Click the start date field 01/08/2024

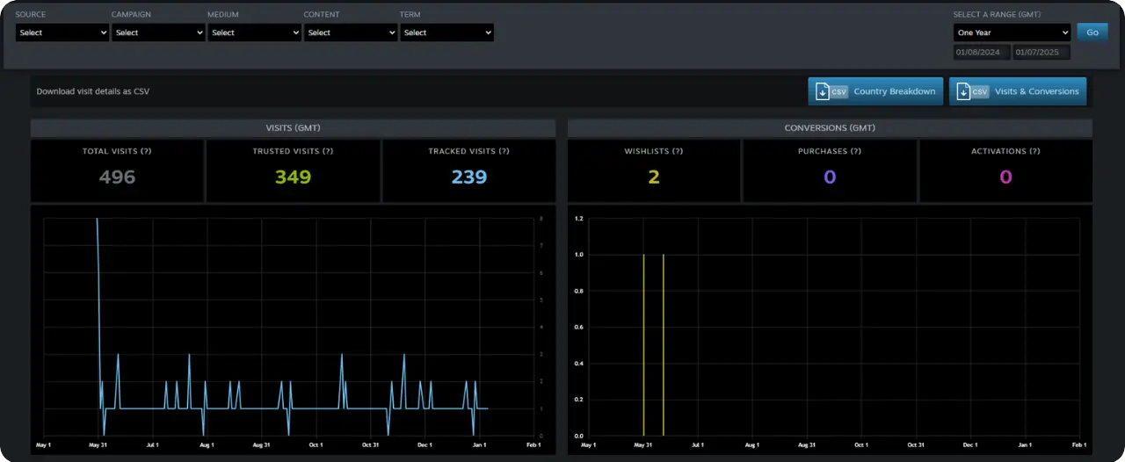(982, 53)
